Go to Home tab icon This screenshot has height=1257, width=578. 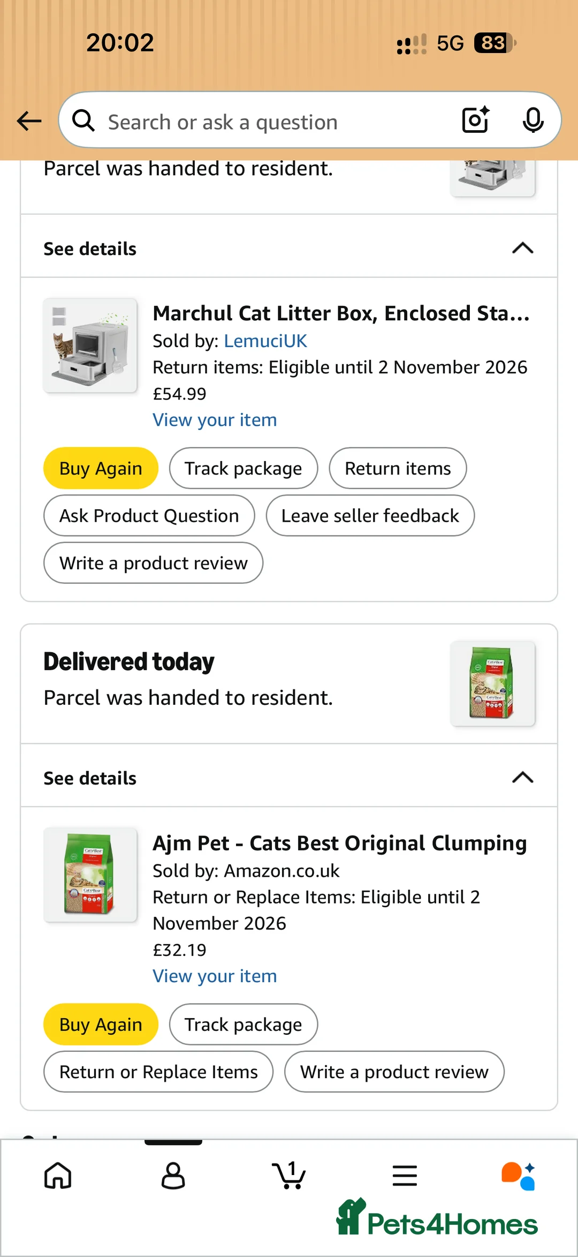(58, 1176)
